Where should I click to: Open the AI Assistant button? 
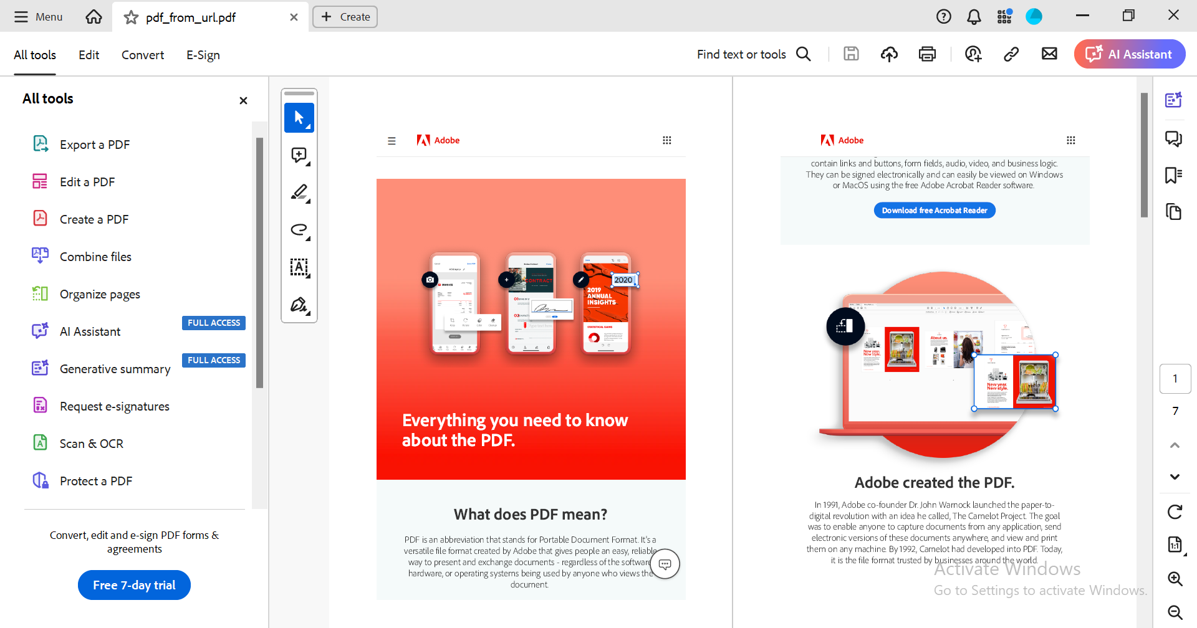pos(1130,54)
